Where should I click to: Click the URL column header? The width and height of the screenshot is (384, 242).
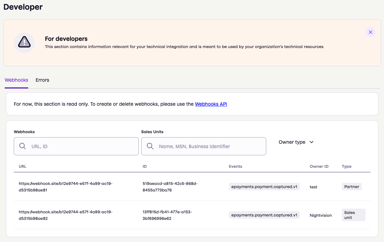tap(22, 166)
